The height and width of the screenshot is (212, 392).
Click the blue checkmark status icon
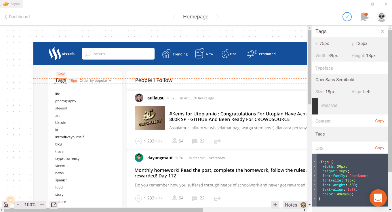click(x=347, y=17)
